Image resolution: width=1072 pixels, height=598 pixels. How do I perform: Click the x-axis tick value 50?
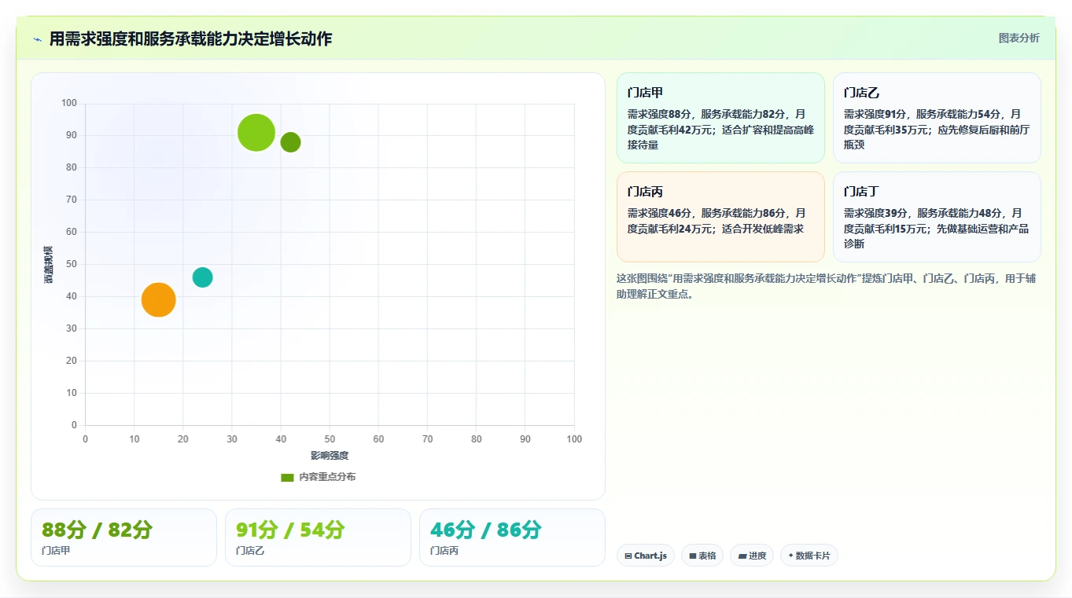click(330, 438)
